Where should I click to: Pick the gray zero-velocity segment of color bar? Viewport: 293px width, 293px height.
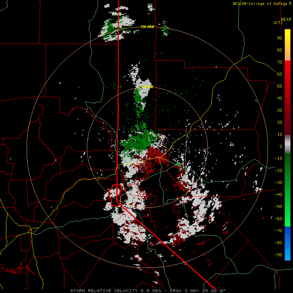point(287,144)
